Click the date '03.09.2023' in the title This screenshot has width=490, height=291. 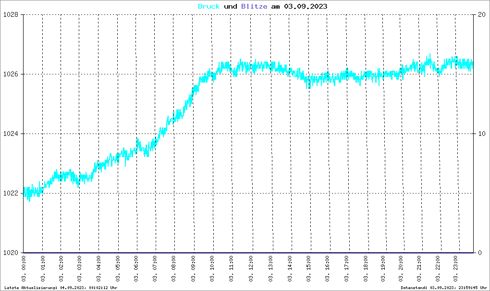tap(306, 6)
